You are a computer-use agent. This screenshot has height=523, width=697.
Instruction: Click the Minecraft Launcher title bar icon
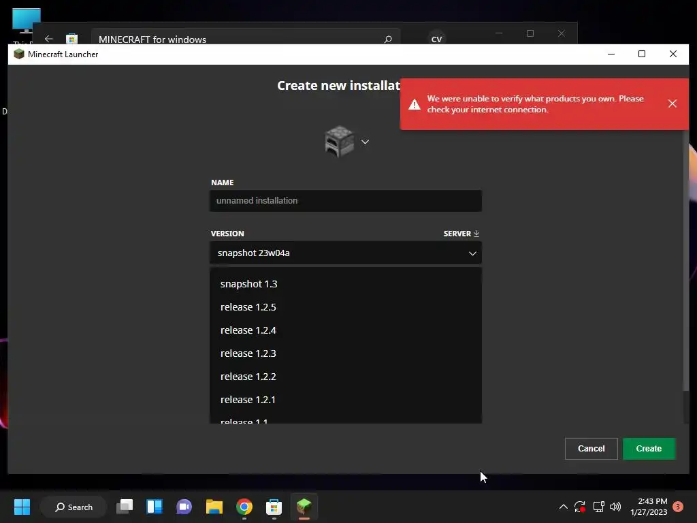click(18, 54)
